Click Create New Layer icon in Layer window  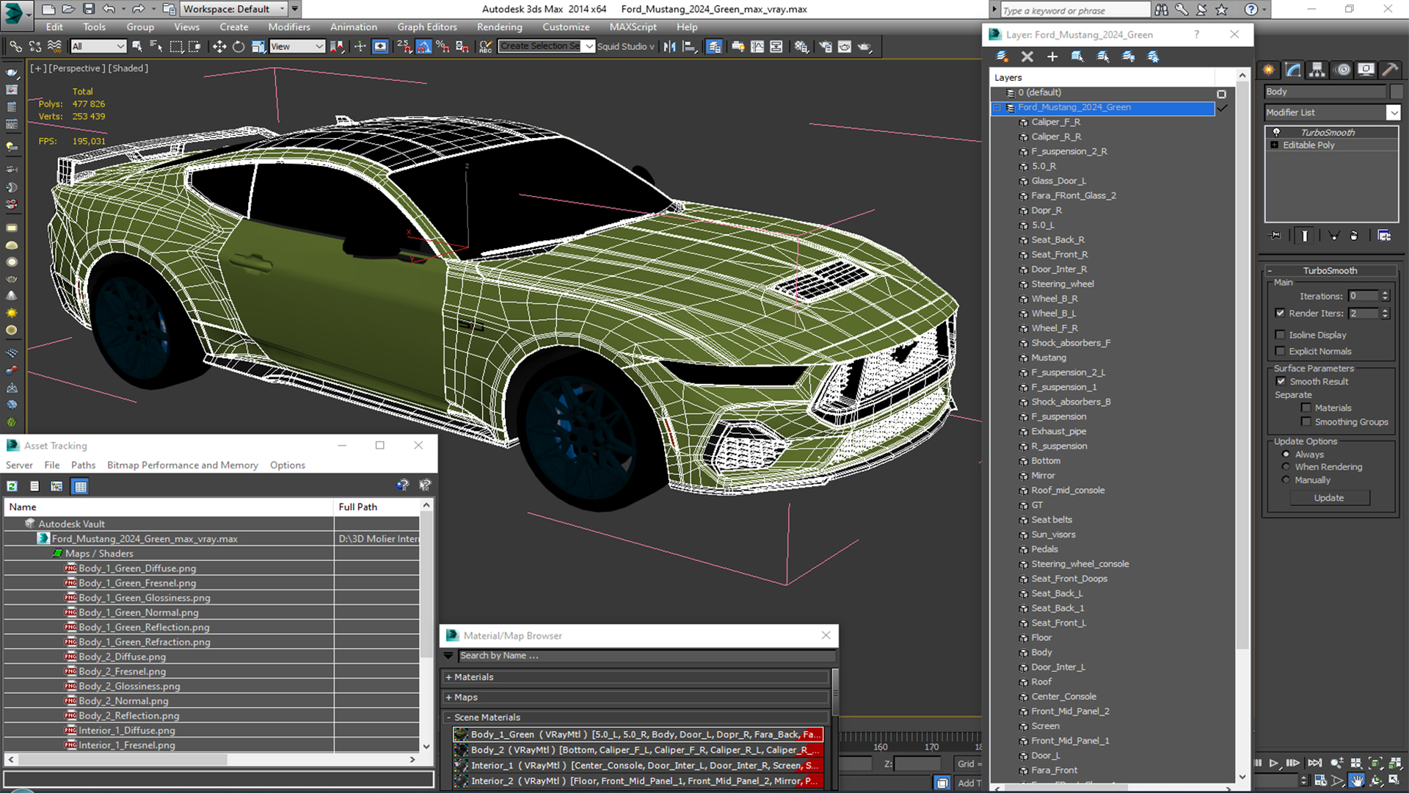pyautogui.click(x=1002, y=57)
